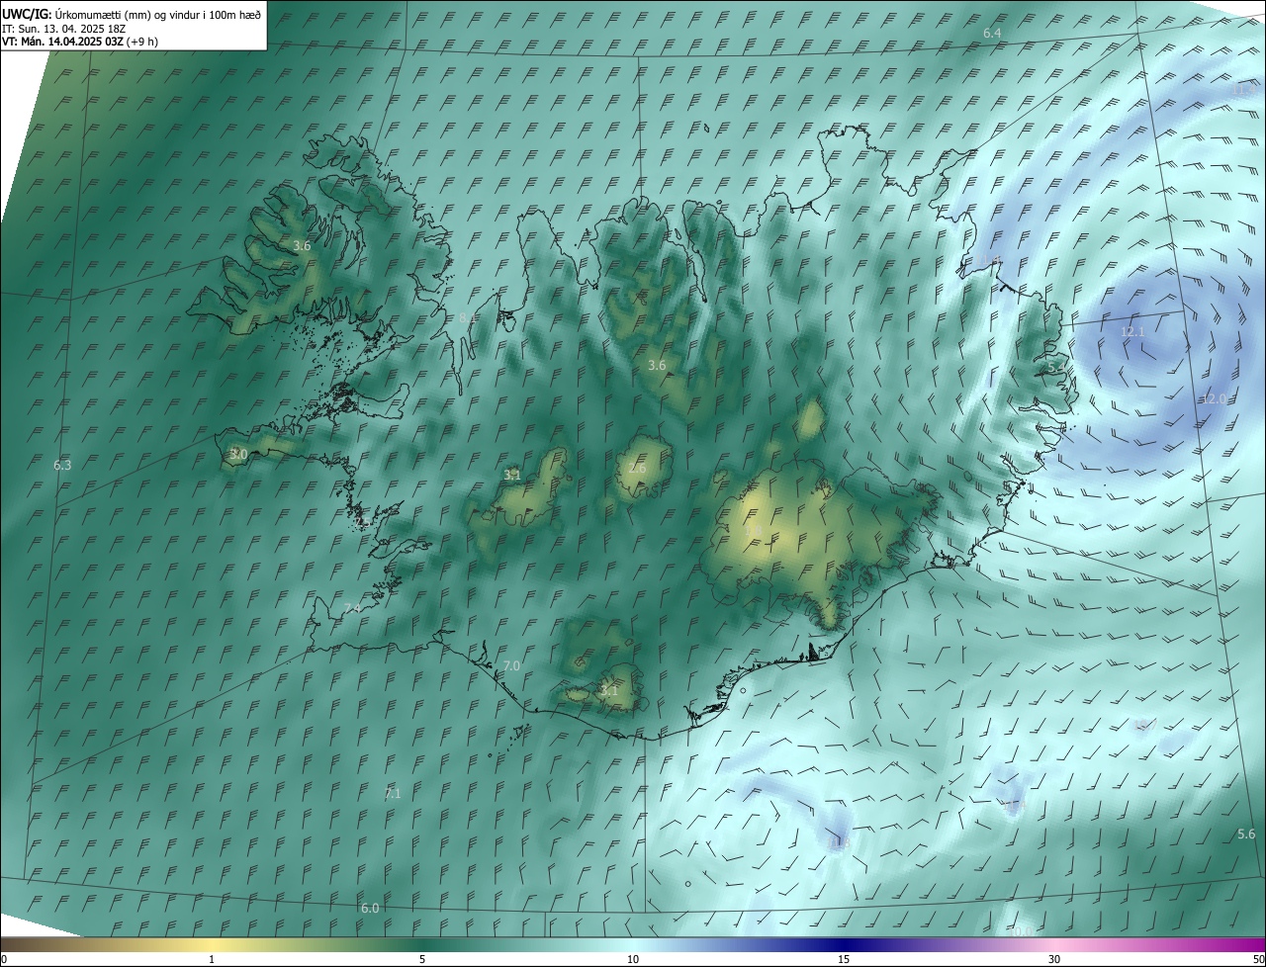Click the 6.3 value off the west coast
1266x967 pixels.
pyautogui.click(x=62, y=465)
